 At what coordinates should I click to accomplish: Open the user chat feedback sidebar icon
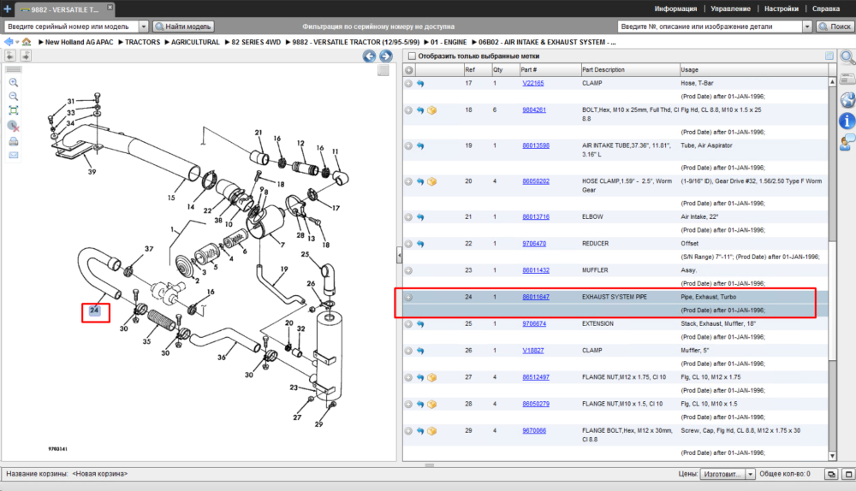click(847, 142)
